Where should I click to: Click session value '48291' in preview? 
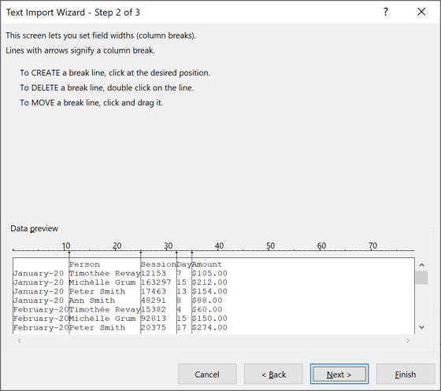154,301
